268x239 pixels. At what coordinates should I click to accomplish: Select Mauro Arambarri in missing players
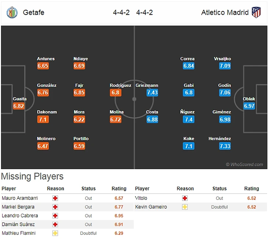(x=19, y=198)
